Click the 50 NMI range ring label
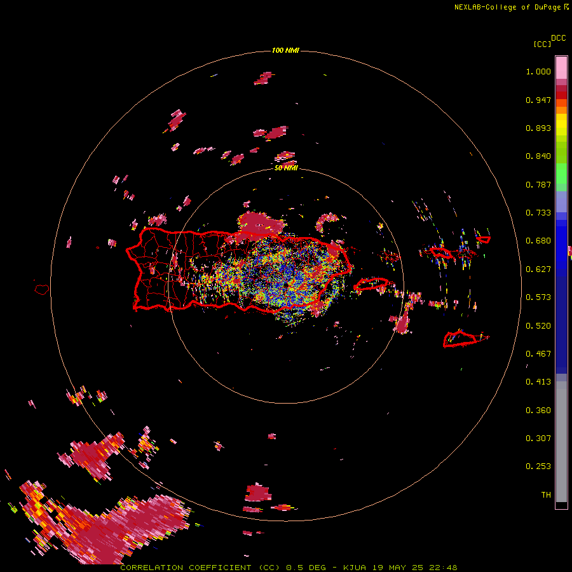572x572 pixels. (x=286, y=168)
